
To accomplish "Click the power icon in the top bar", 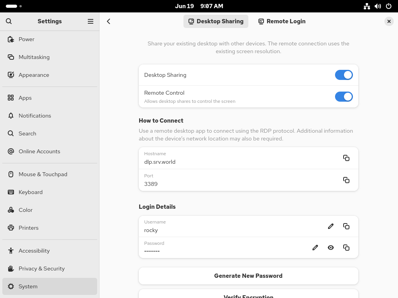I will point(388,6).
